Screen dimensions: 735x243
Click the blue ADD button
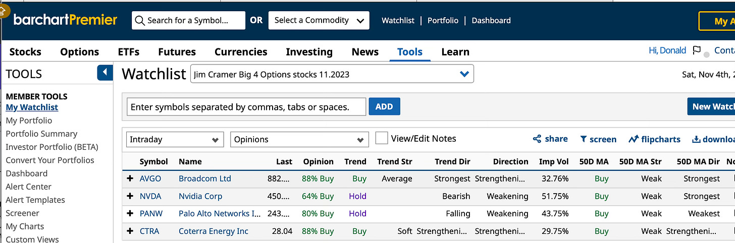(x=384, y=107)
